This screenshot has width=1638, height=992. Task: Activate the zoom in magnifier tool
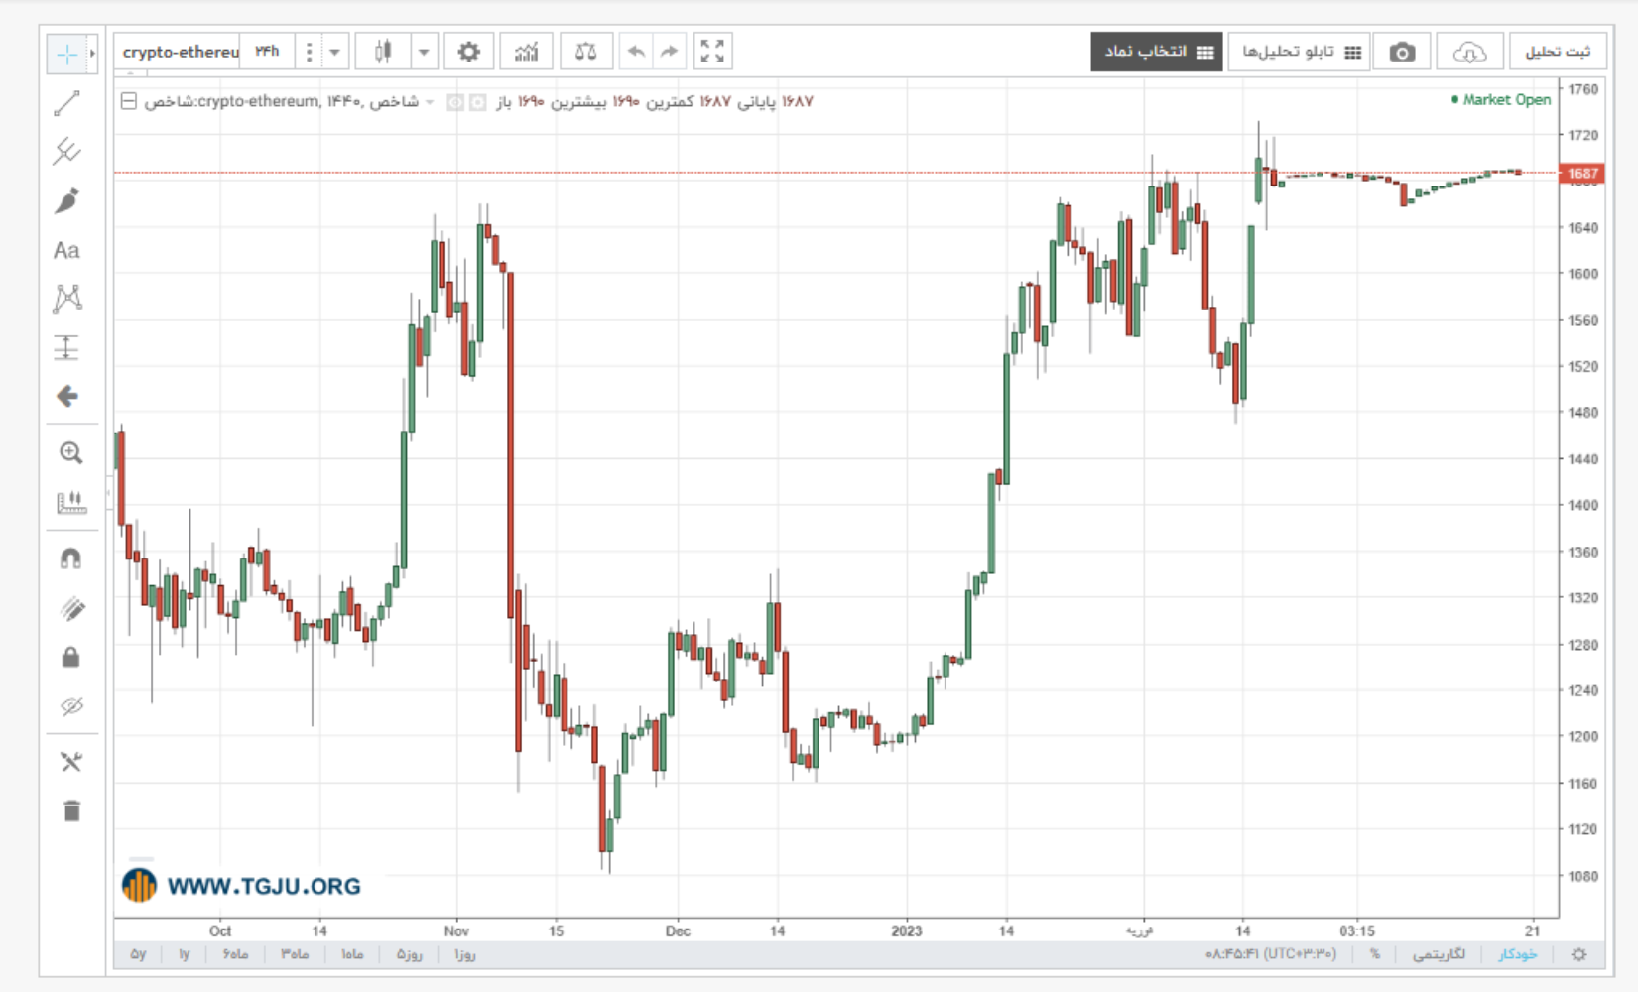70,453
